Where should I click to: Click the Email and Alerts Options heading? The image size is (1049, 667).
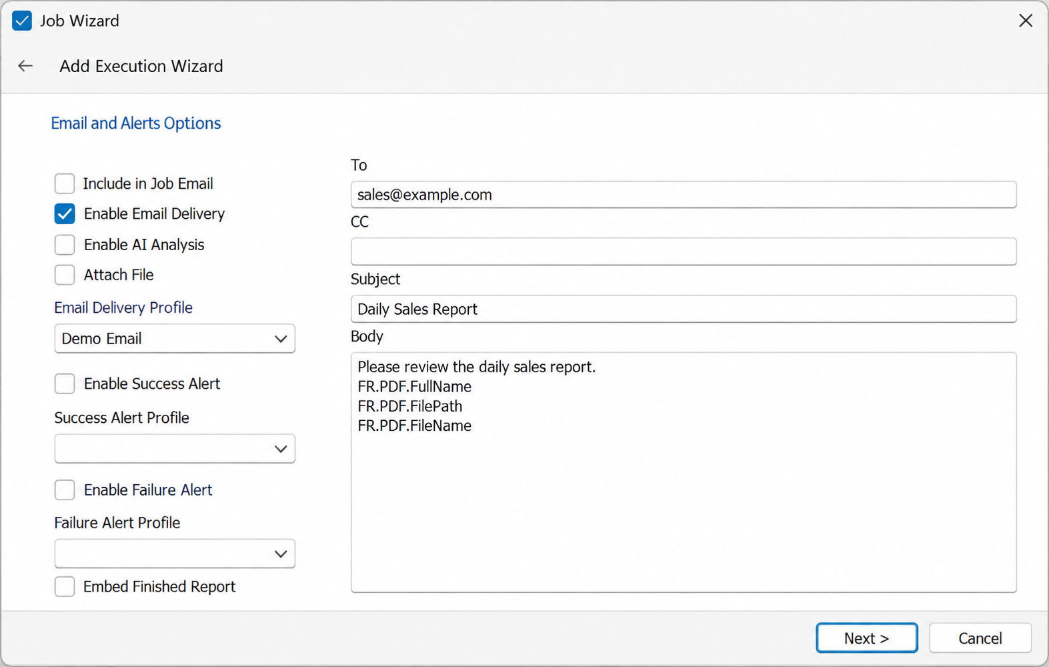pyautogui.click(x=136, y=123)
